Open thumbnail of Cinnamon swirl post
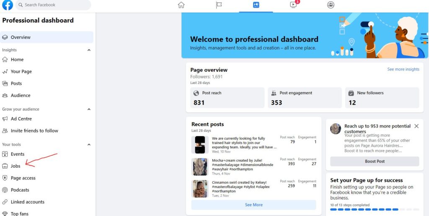 200,189
